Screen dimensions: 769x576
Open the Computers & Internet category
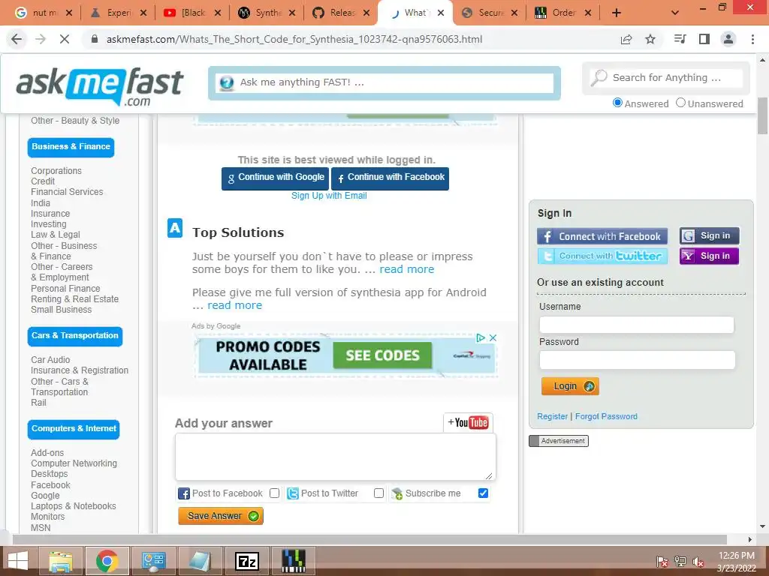74,429
